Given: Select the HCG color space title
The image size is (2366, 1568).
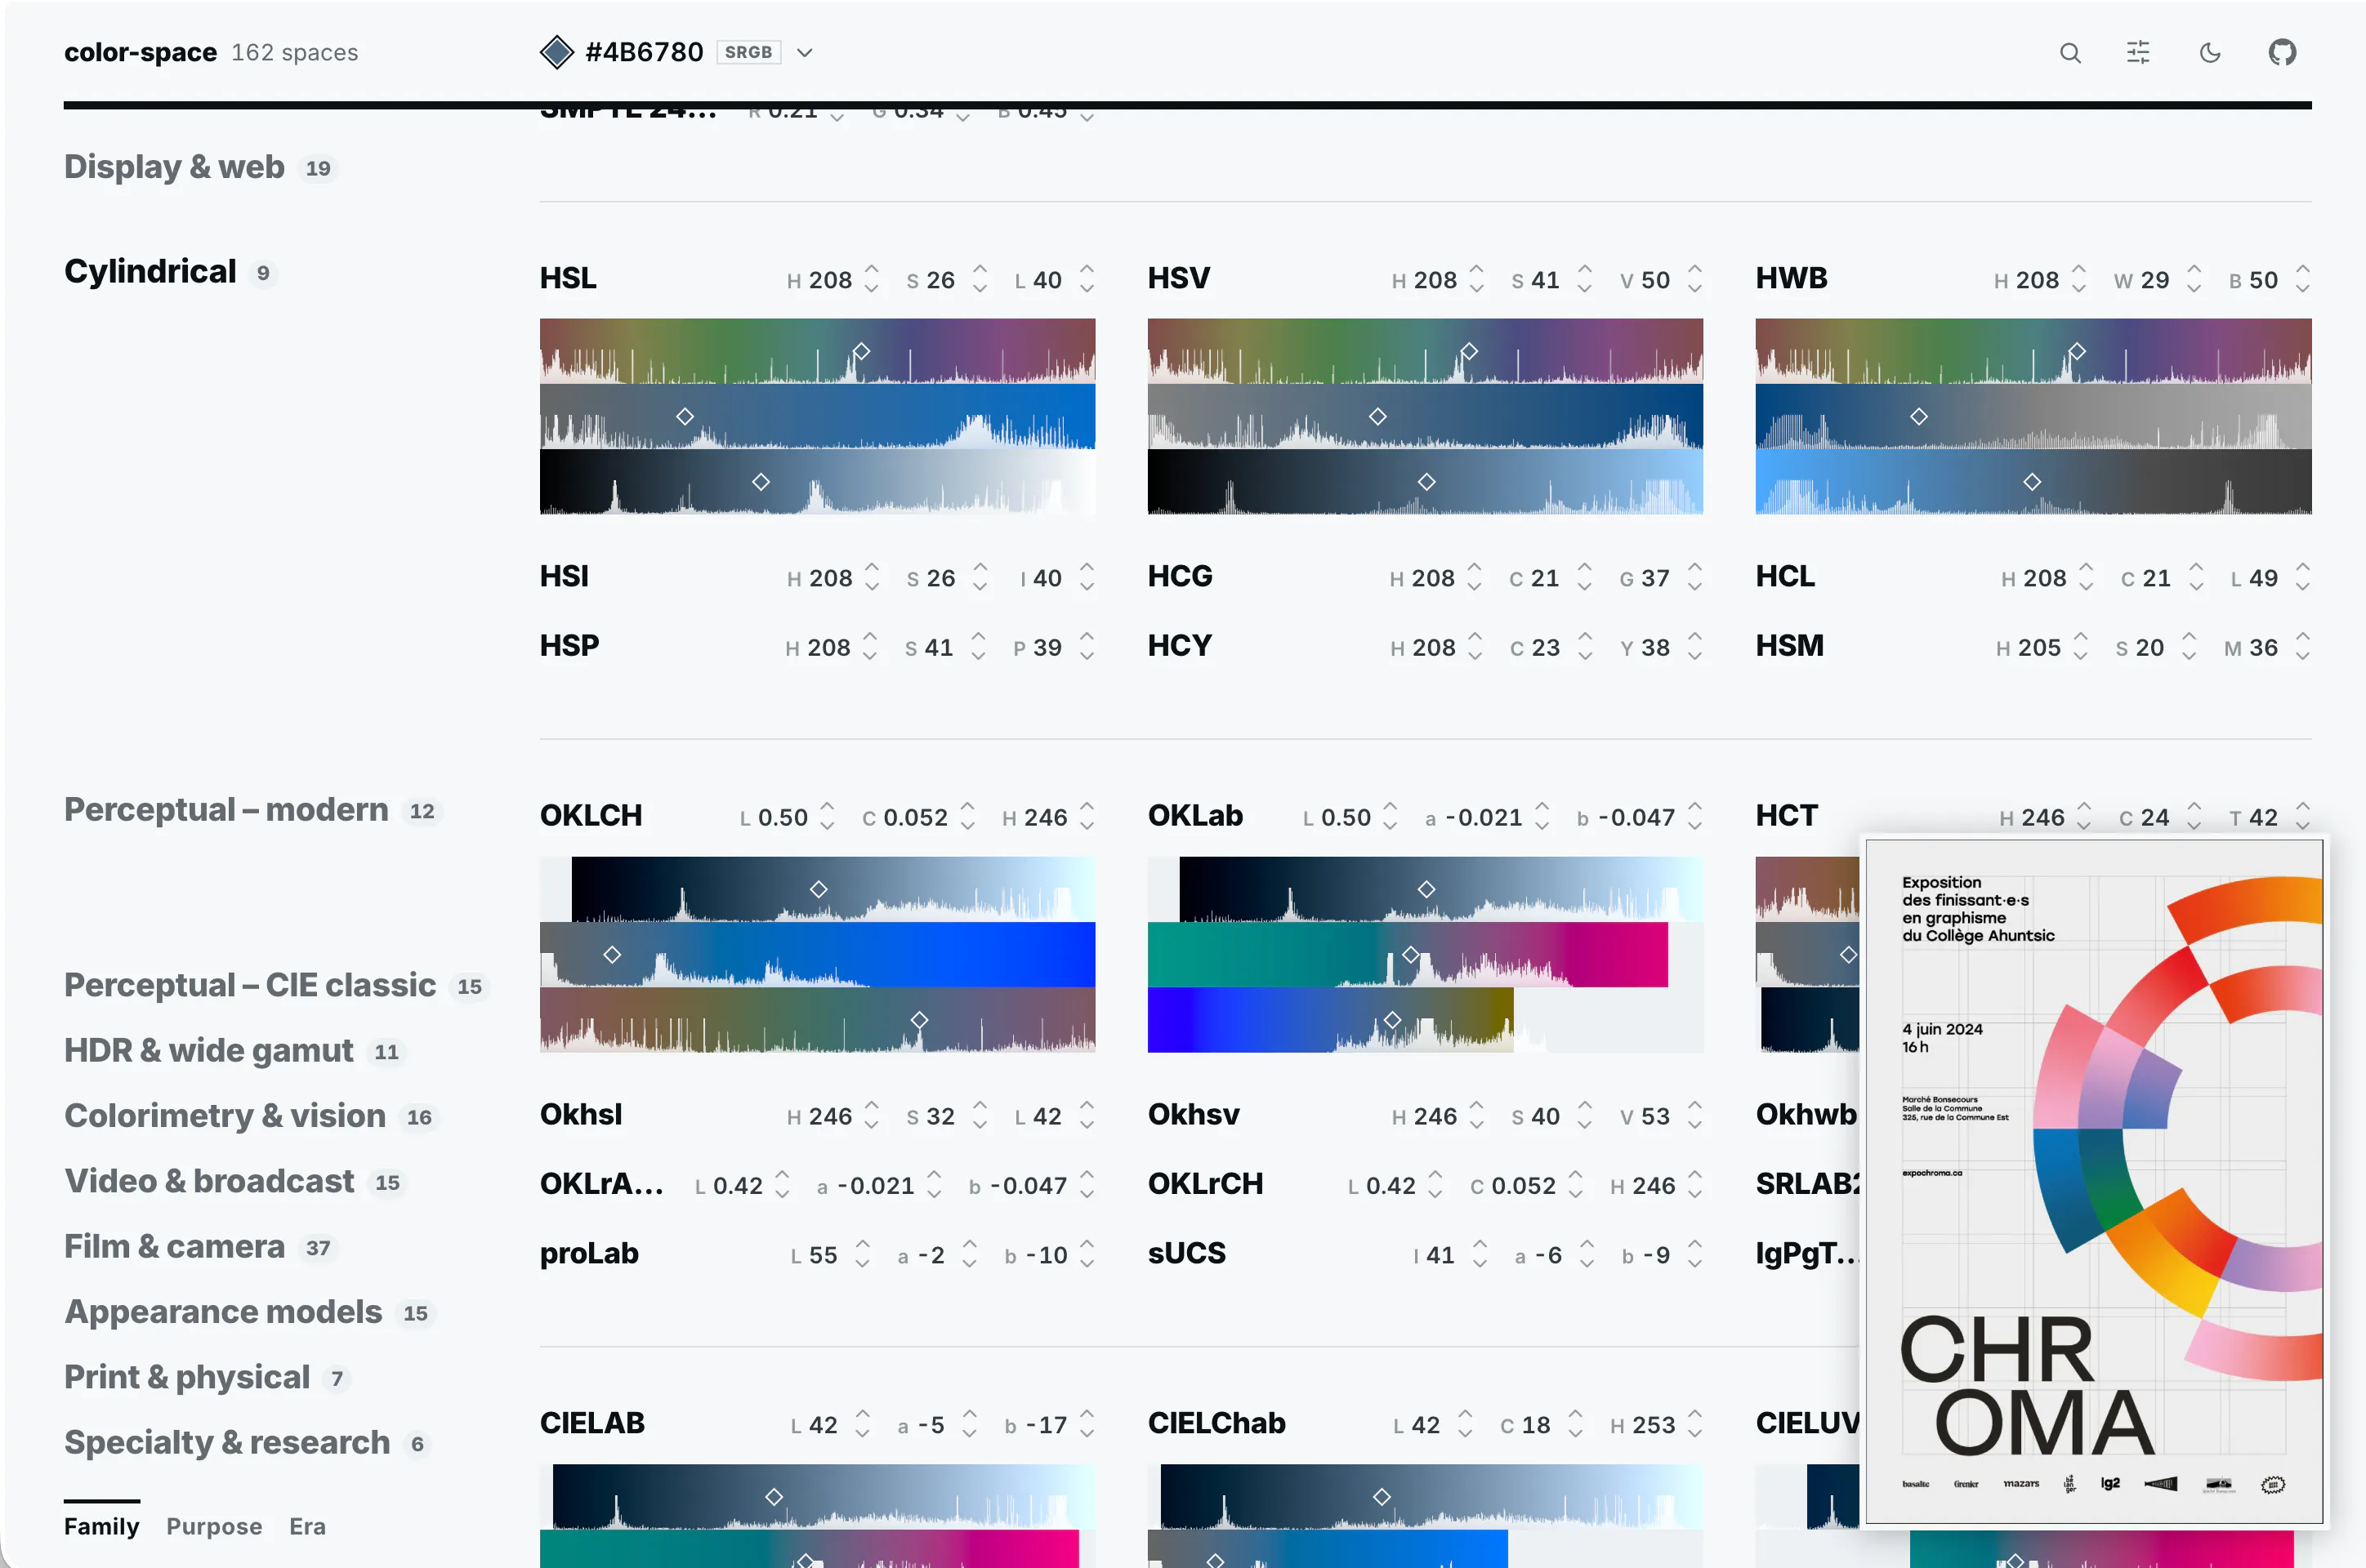Looking at the screenshot, I should tap(1181, 576).
